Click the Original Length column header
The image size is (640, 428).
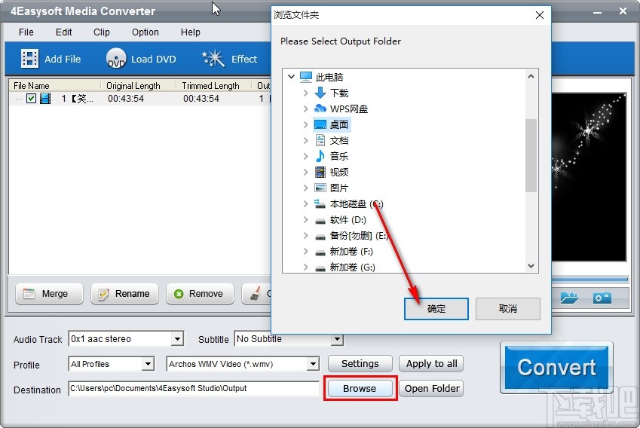138,86
